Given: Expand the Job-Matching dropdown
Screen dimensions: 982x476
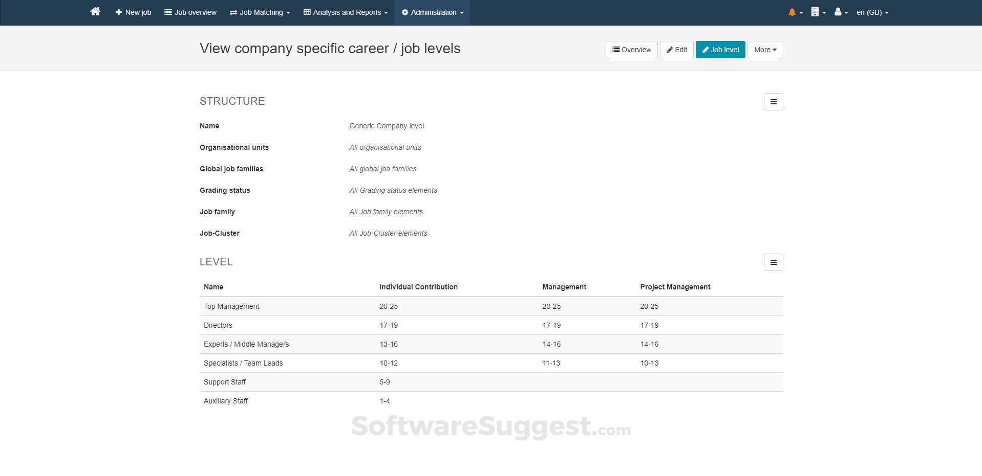Looking at the screenshot, I should pyautogui.click(x=259, y=12).
